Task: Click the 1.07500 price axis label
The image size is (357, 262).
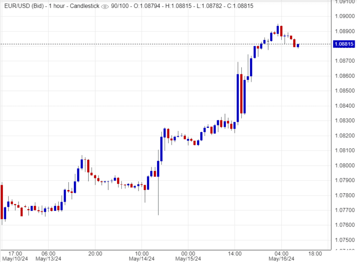Action: 344,240
